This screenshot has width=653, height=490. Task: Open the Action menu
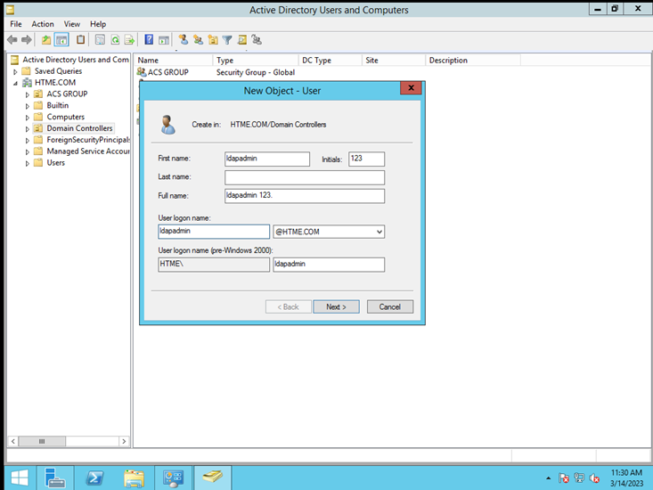(x=43, y=24)
